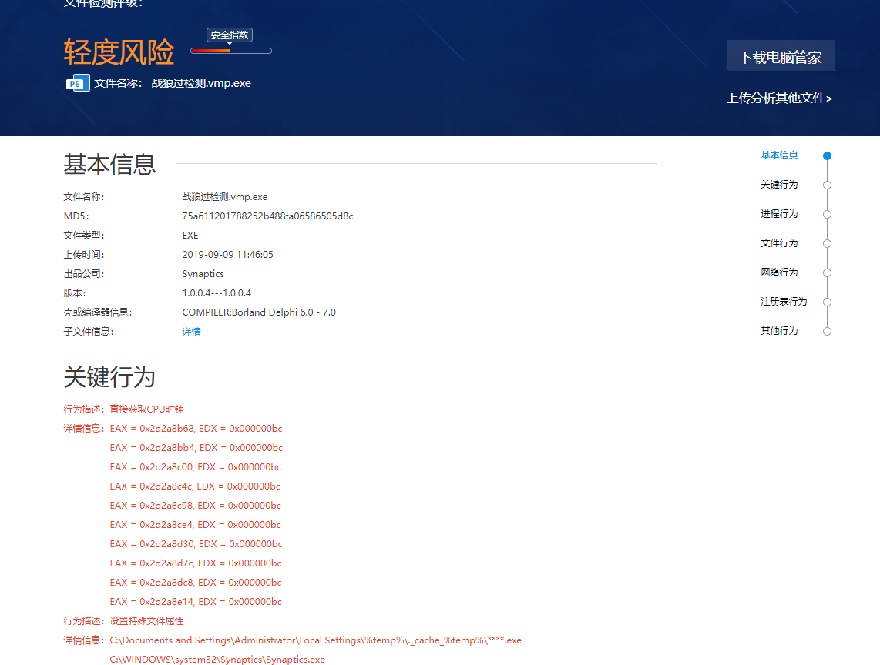This screenshot has height=665, width=880.
Task: Jump to 注册表行为 section in side nav
Action: point(784,301)
